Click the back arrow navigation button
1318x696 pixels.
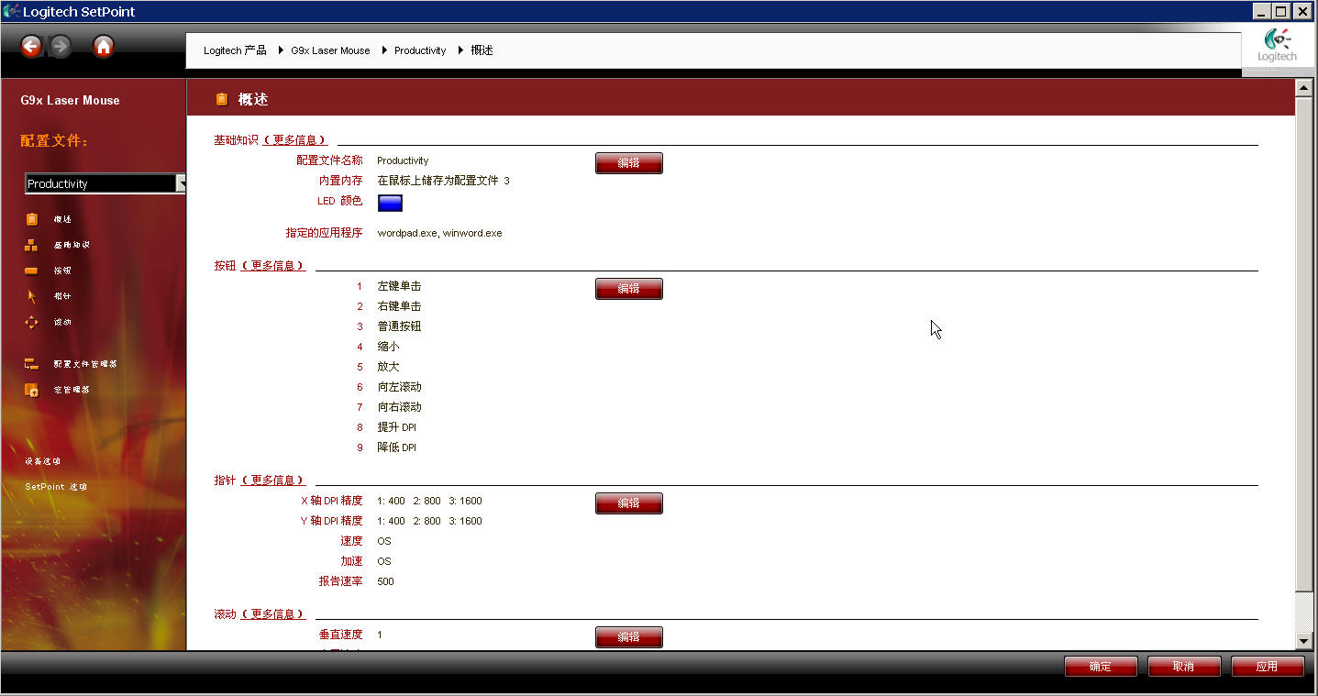pos(31,46)
